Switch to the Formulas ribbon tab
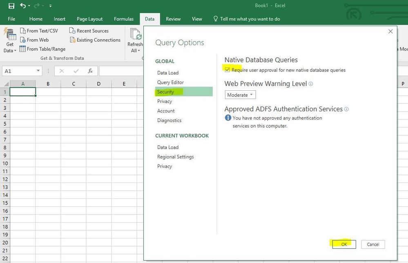 124,19
